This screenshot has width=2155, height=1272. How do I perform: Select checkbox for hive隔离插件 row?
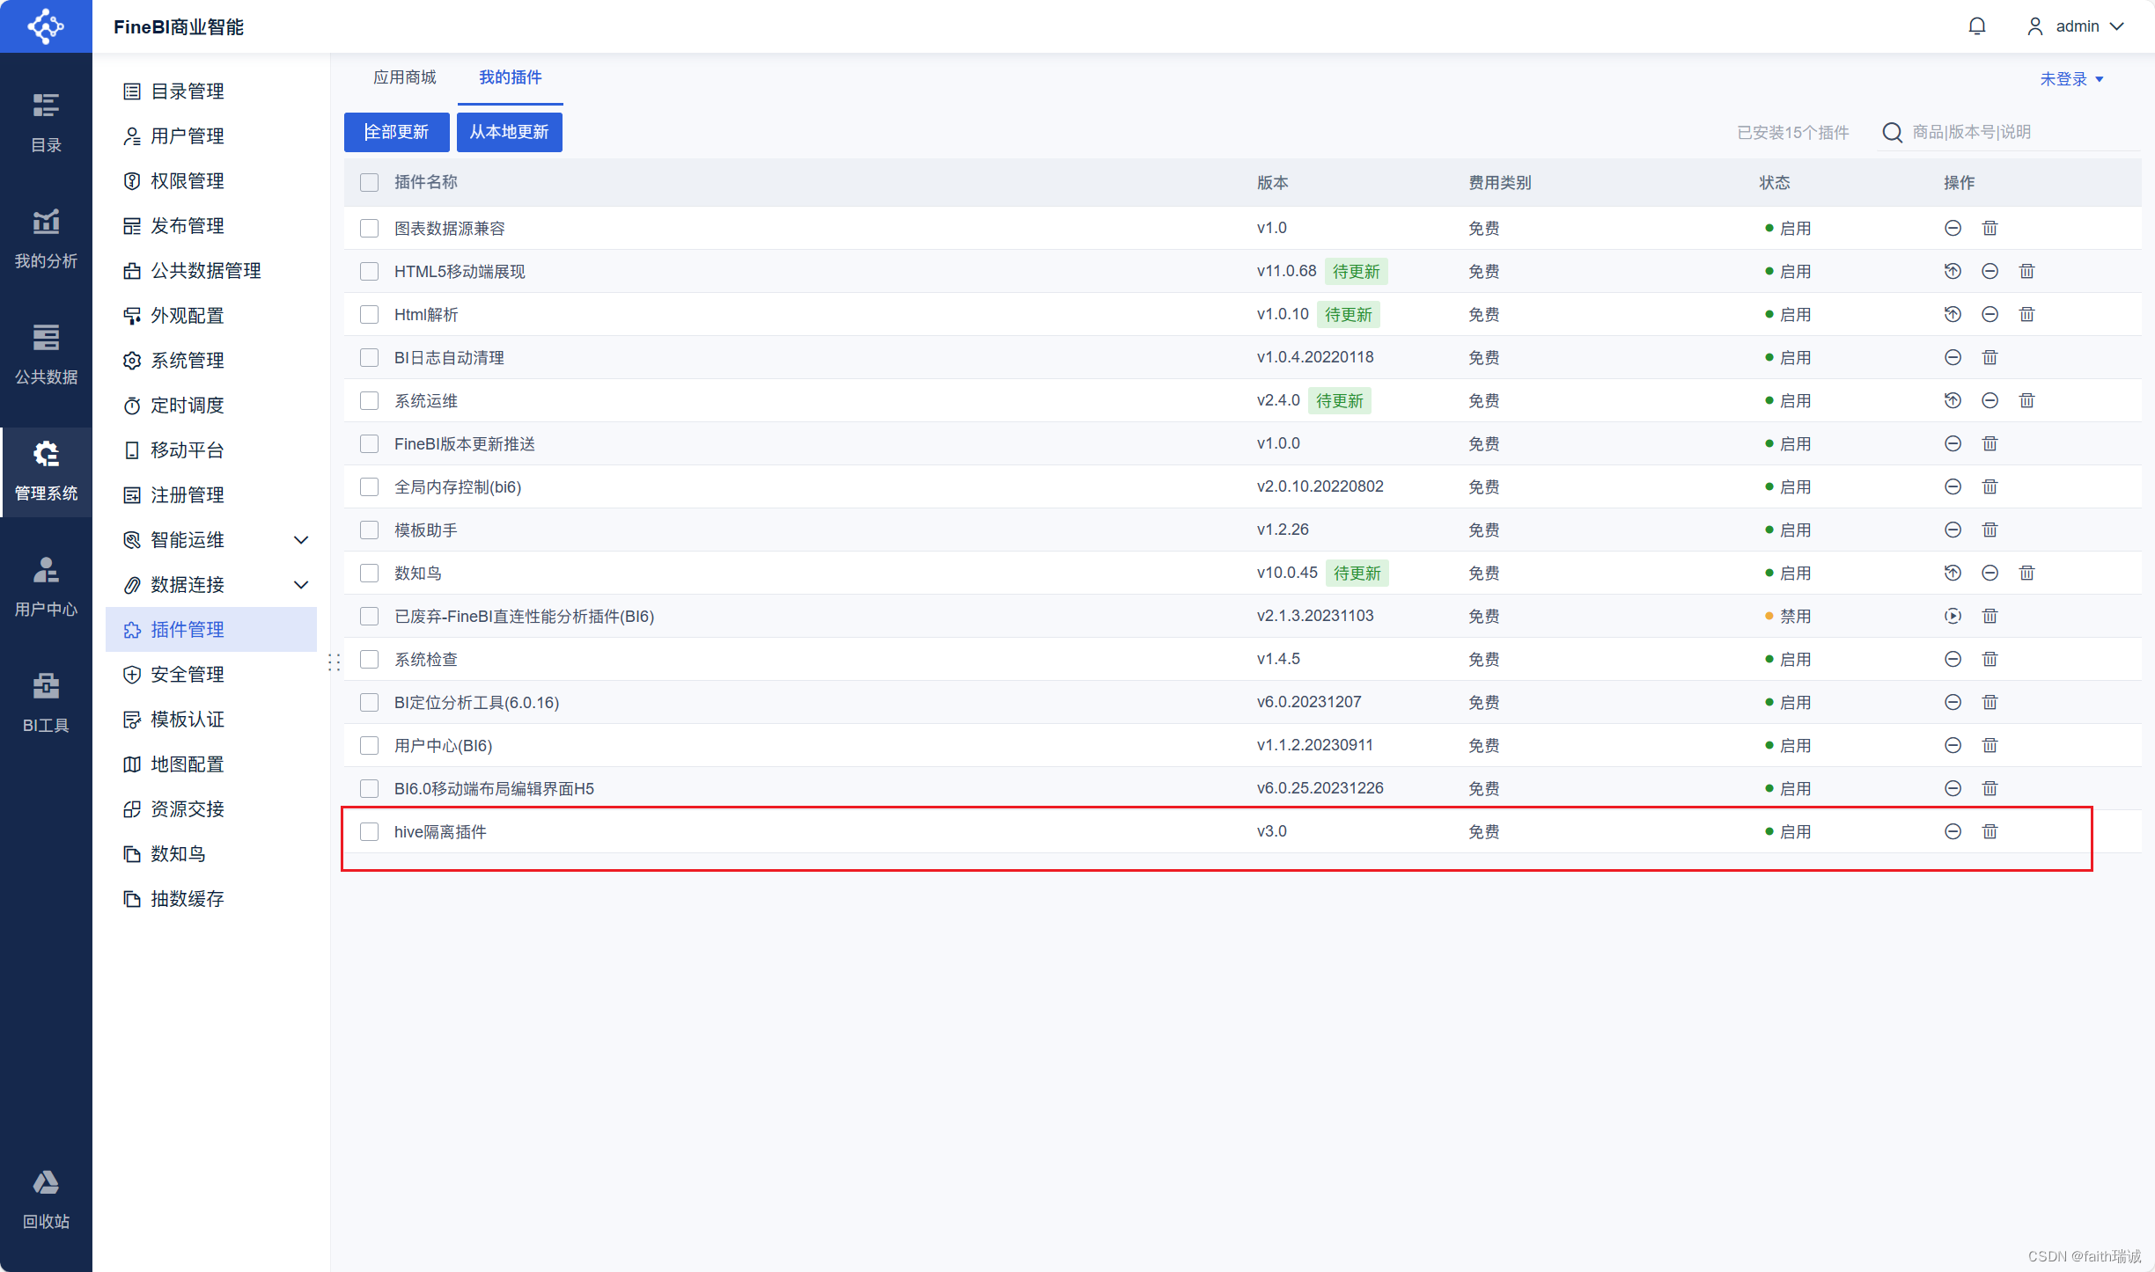point(368,831)
